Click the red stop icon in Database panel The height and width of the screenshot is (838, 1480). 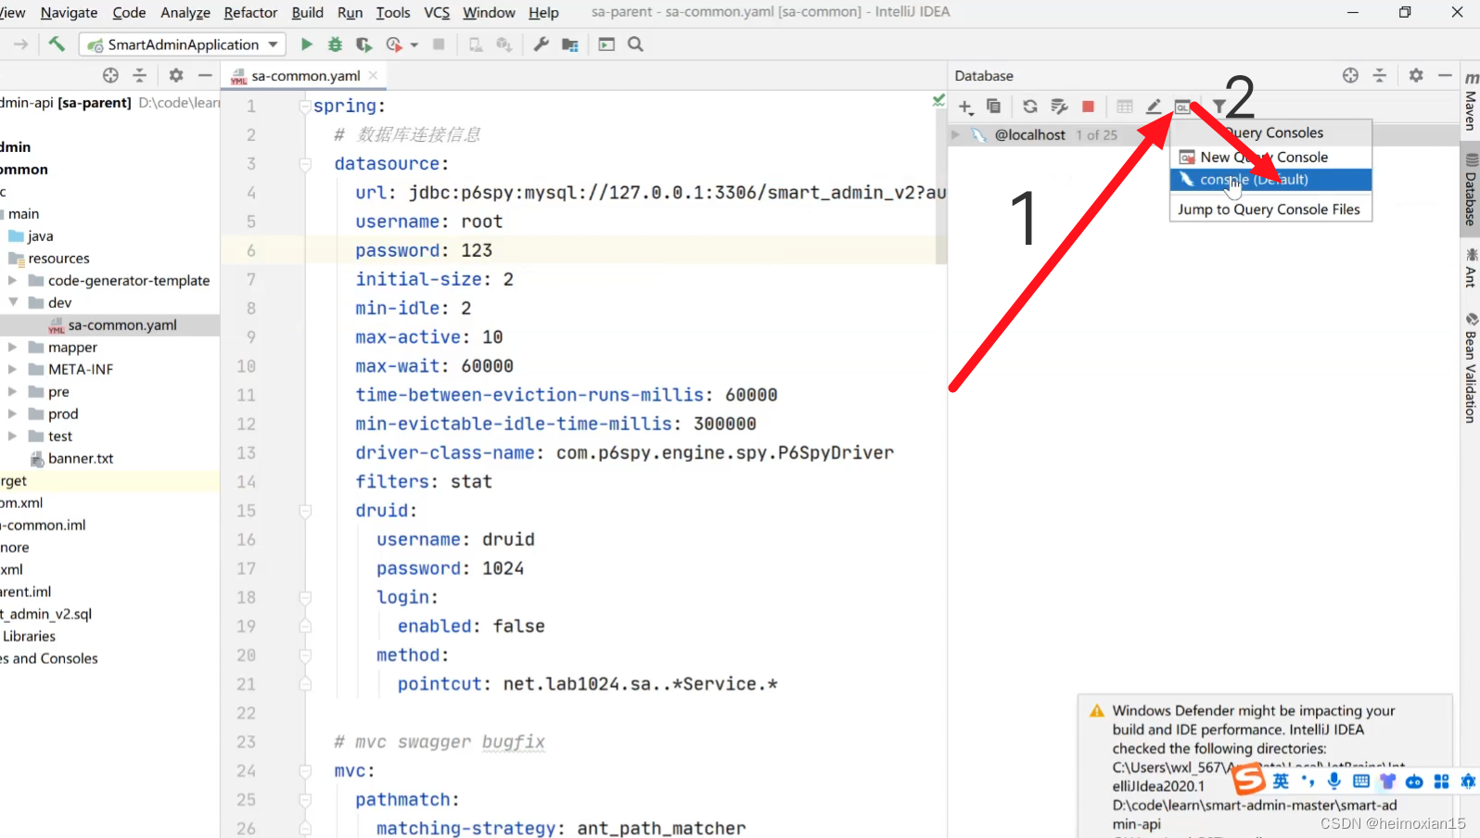[1088, 107]
